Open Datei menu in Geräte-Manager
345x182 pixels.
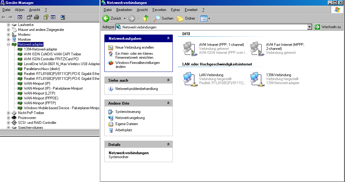6,10
